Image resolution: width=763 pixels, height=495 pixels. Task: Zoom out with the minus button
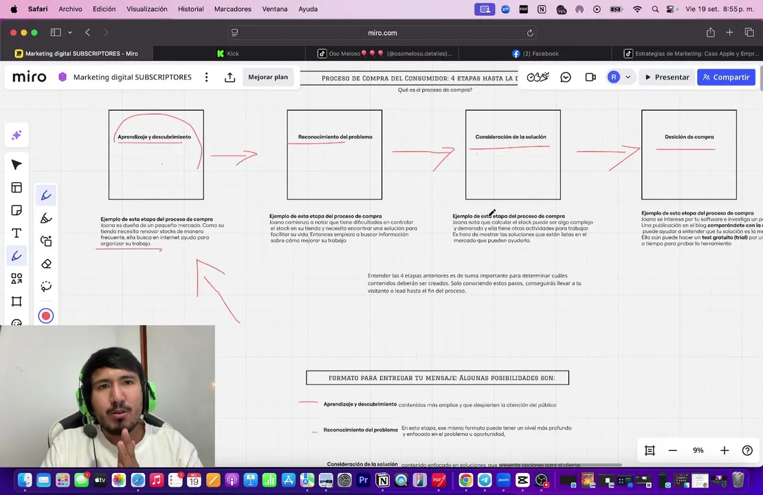[672, 450]
